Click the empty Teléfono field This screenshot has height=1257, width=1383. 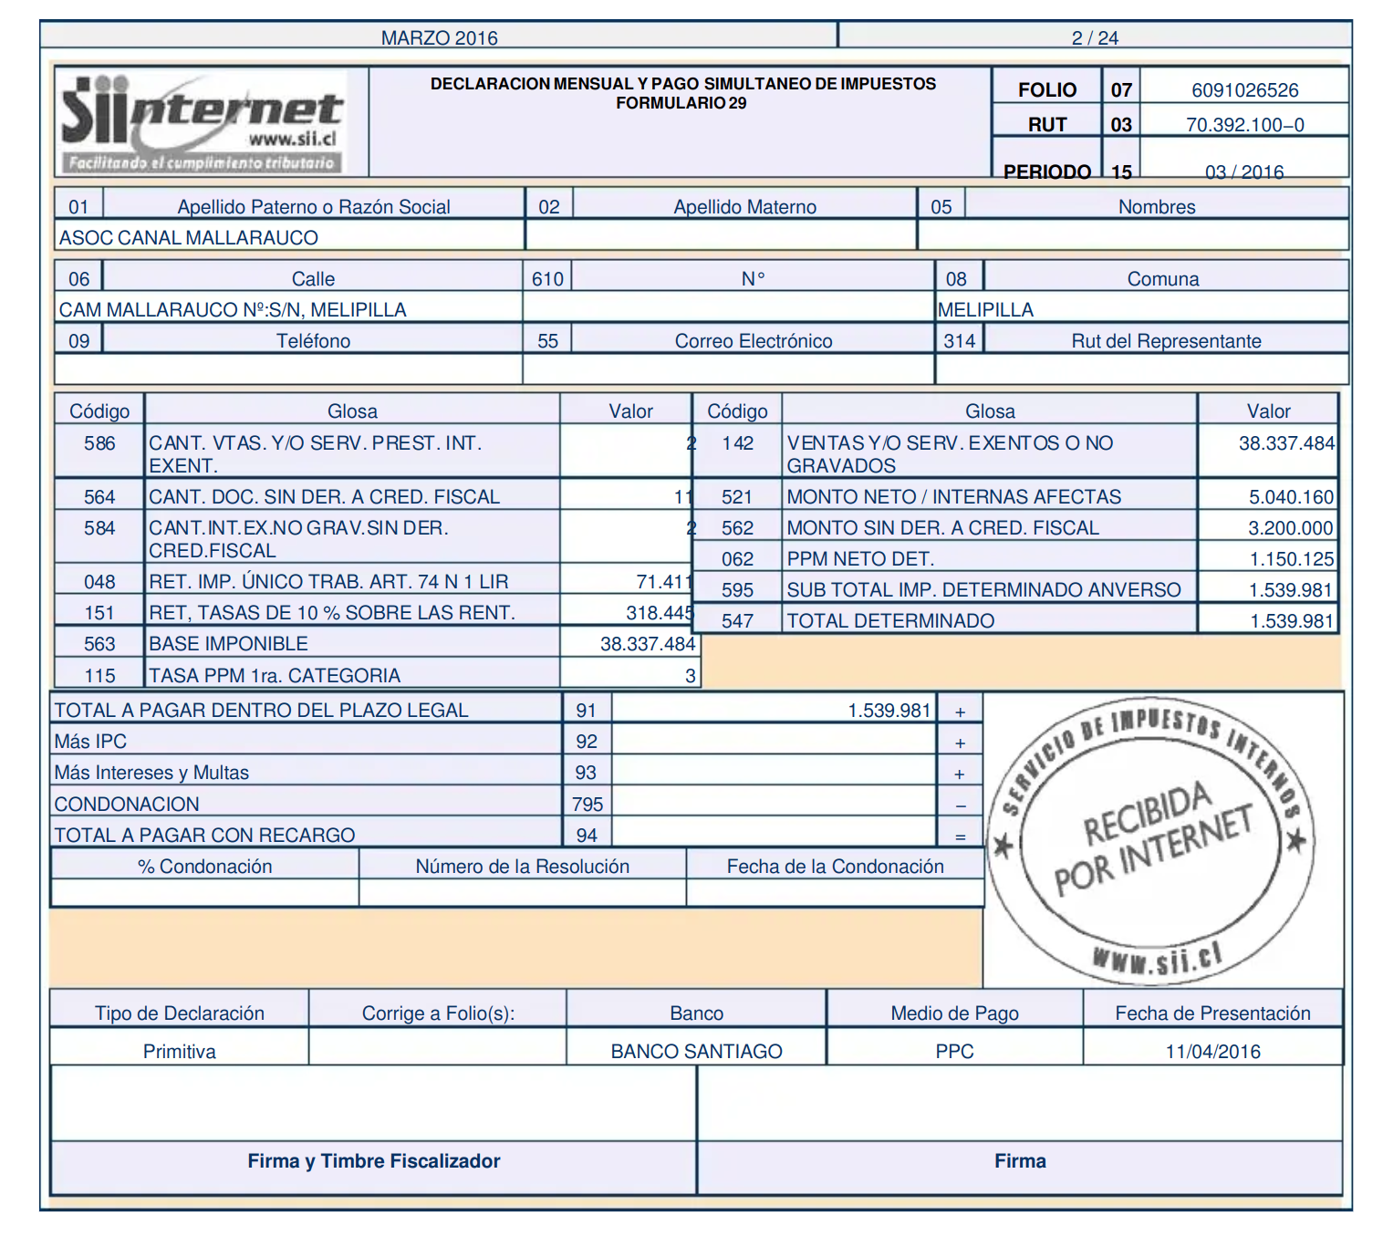(x=287, y=369)
